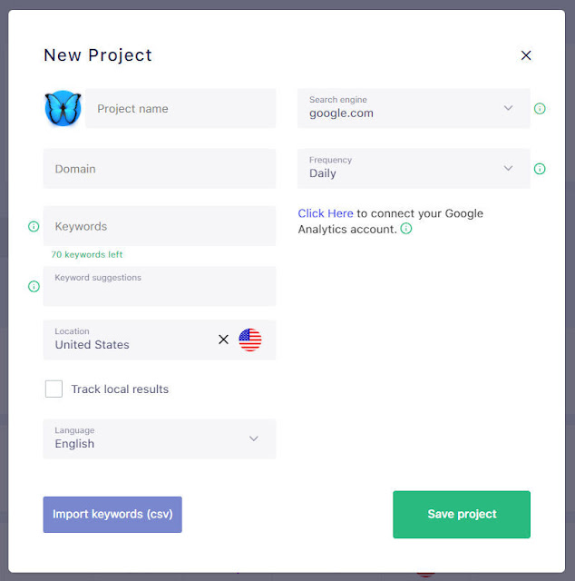Image resolution: width=575 pixels, height=581 pixels.
Task: Clear the United States location with X
Action: (x=223, y=340)
